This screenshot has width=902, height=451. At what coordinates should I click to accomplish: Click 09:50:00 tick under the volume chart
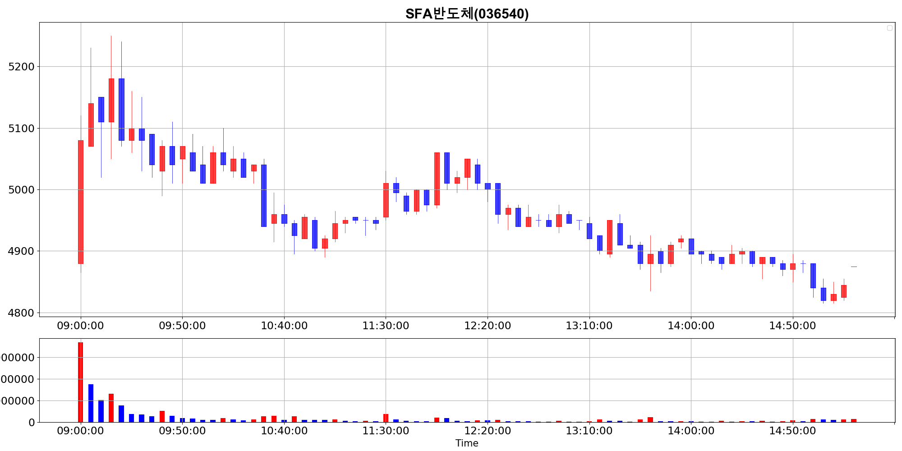tap(182, 431)
